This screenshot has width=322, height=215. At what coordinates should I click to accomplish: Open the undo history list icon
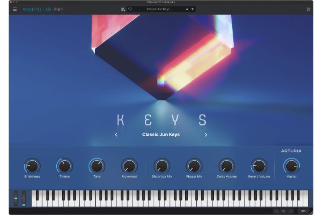(284, 211)
